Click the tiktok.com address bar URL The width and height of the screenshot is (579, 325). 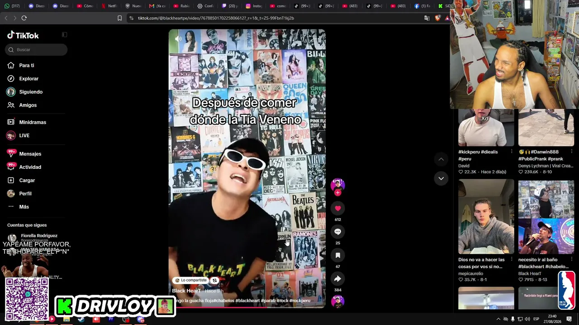point(216,18)
